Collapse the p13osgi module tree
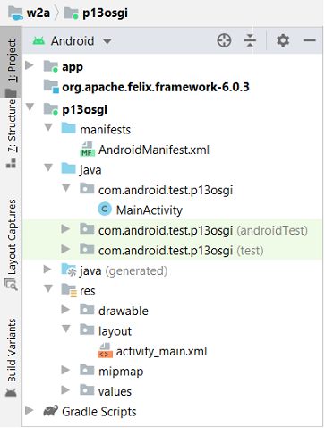Image resolution: width=325 pixels, height=428 pixels. [30, 107]
